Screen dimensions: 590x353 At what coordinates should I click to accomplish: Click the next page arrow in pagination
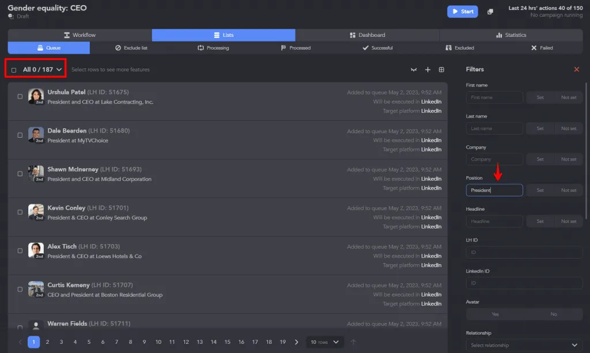[297, 342]
